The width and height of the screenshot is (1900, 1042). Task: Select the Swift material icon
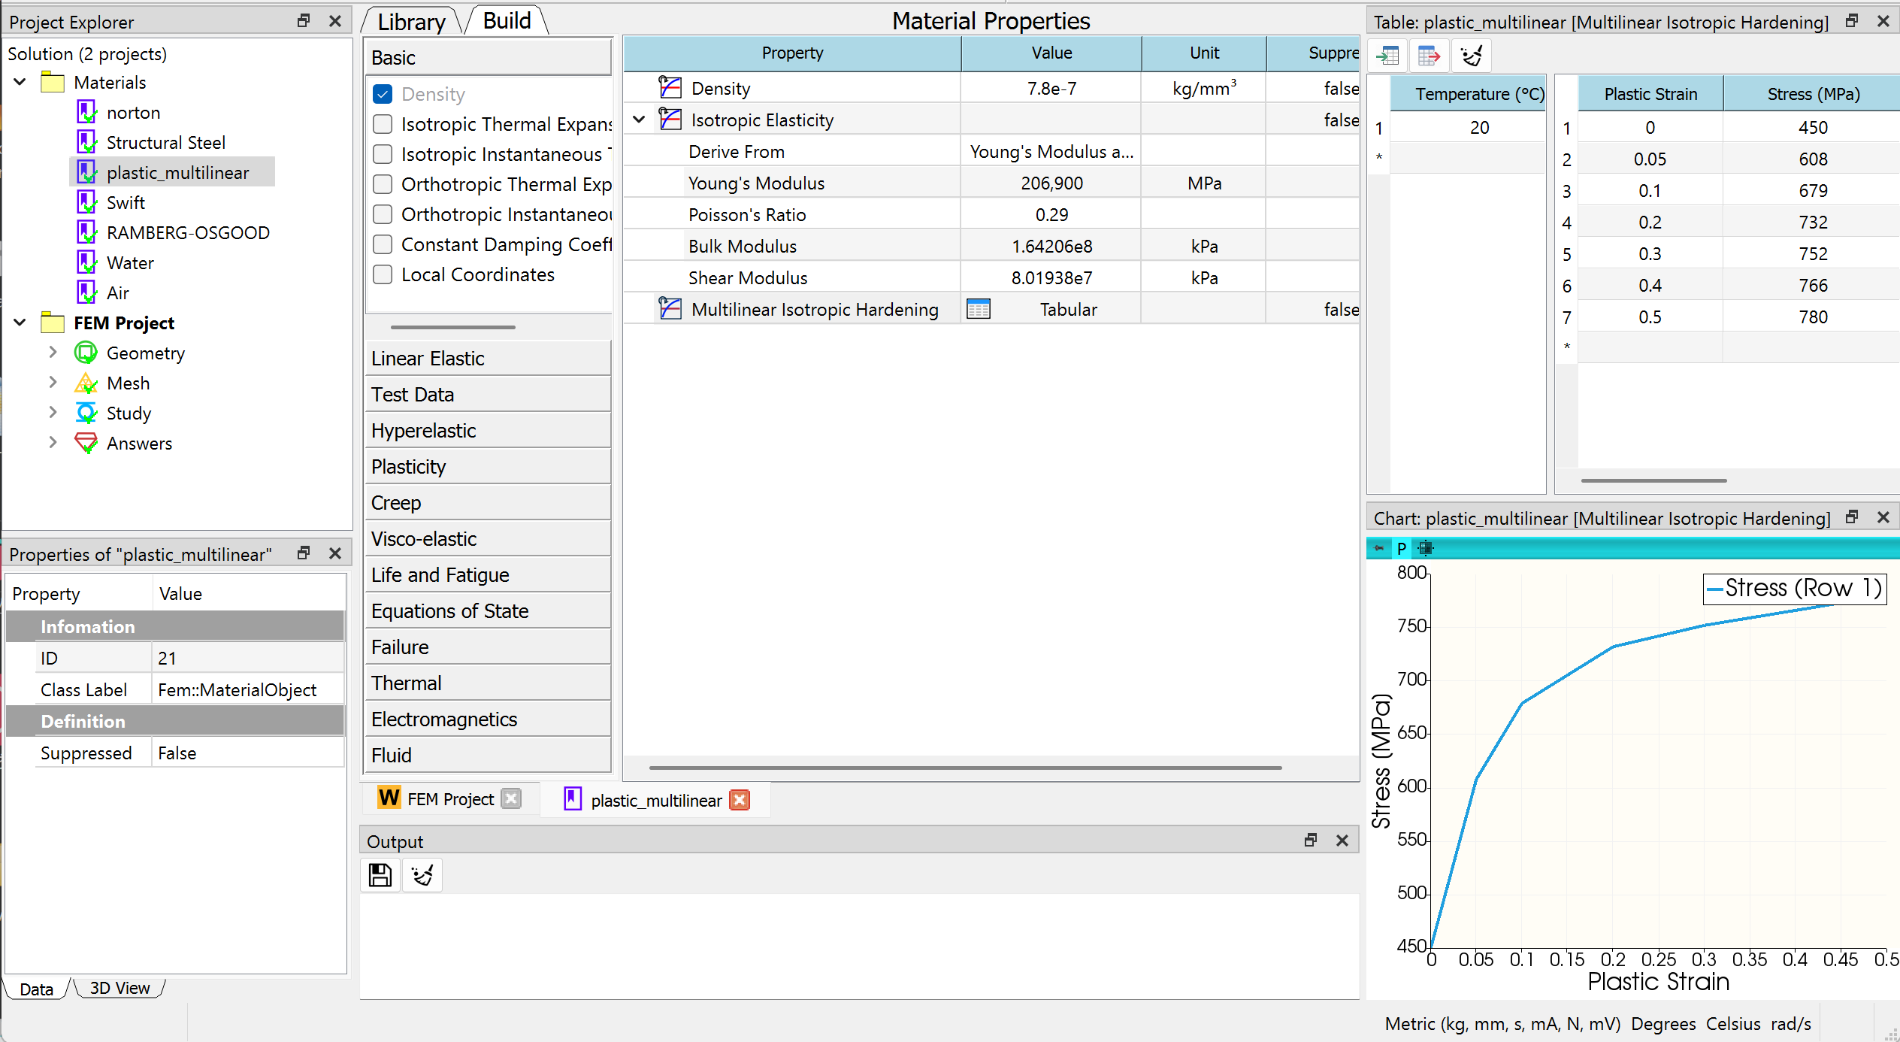(x=86, y=202)
